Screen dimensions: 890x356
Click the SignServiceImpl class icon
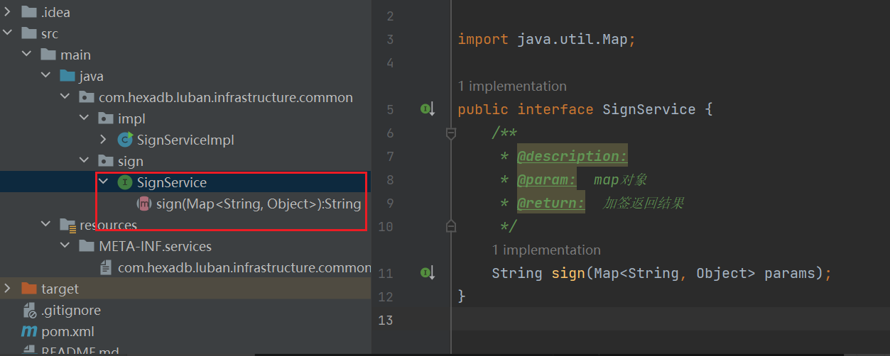click(x=125, y=140)
